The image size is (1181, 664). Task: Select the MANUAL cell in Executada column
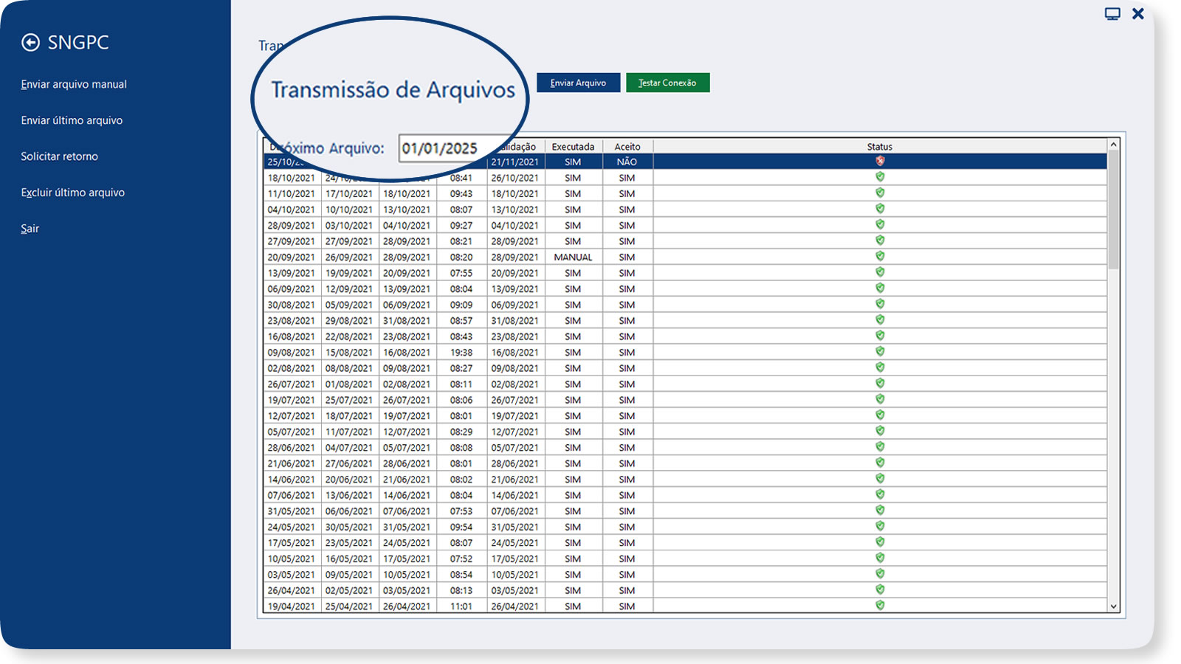(x=573, y=257)
